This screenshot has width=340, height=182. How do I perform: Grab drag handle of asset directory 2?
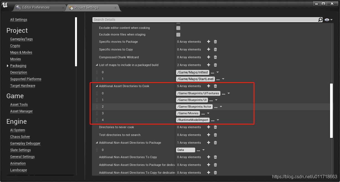tap(97, 107)
